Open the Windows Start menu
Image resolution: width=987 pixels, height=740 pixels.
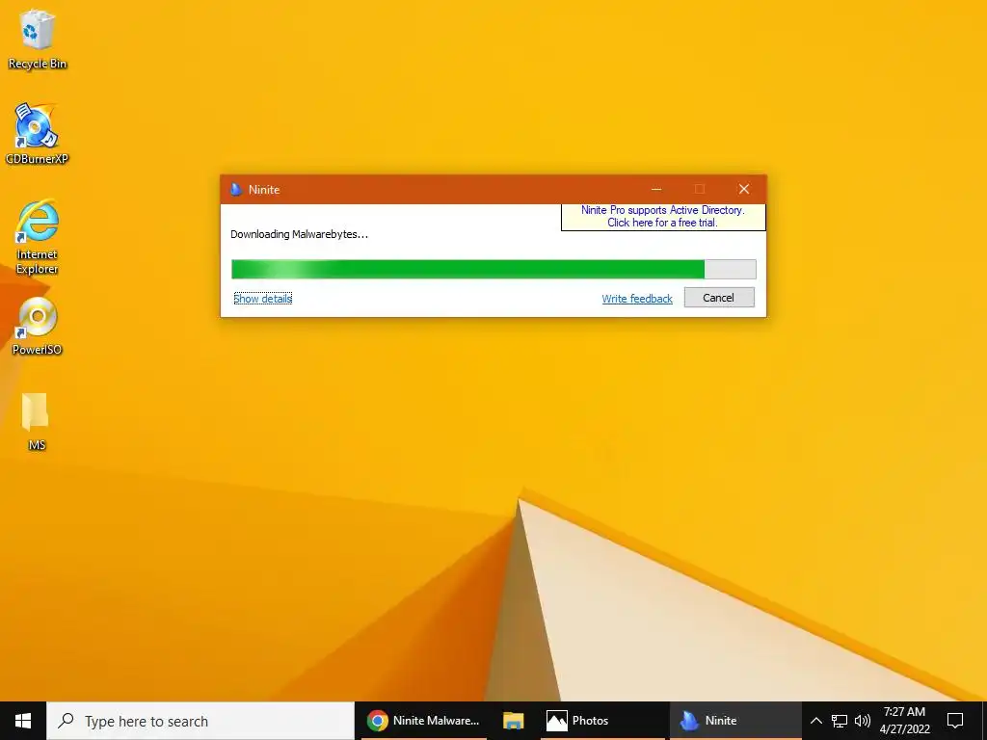[23, 721]
